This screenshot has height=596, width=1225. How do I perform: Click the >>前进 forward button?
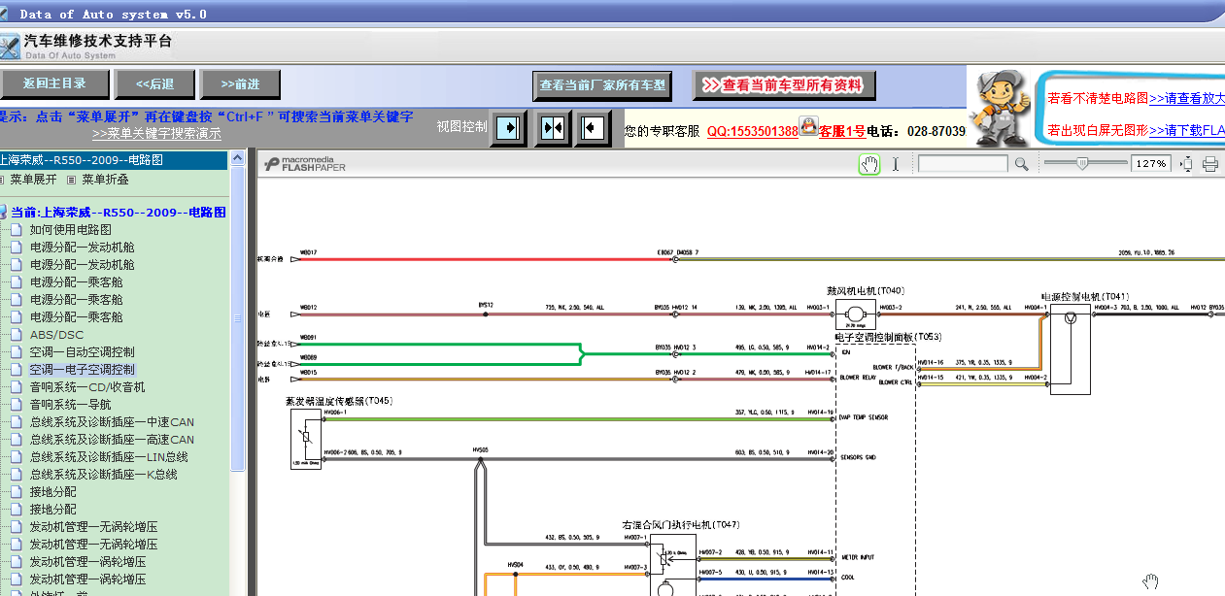click(x=240, y=84)
